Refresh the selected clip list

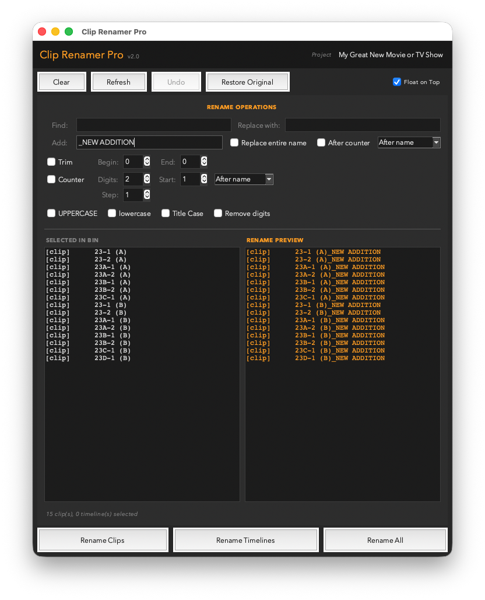click(118, 82)
